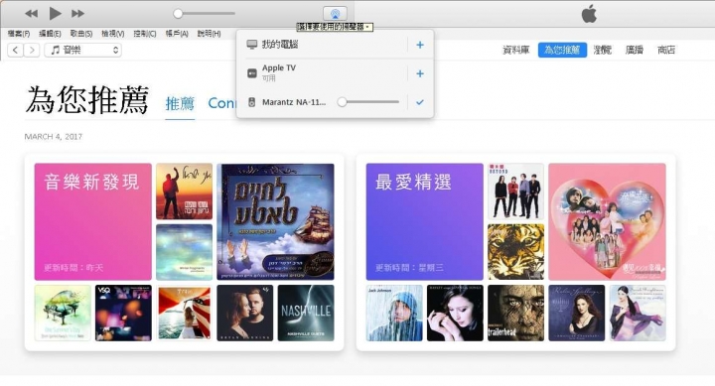Adjust the main volume slider knob

[178, 14]
